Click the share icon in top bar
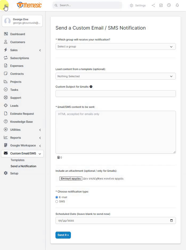 click(153, 5)
